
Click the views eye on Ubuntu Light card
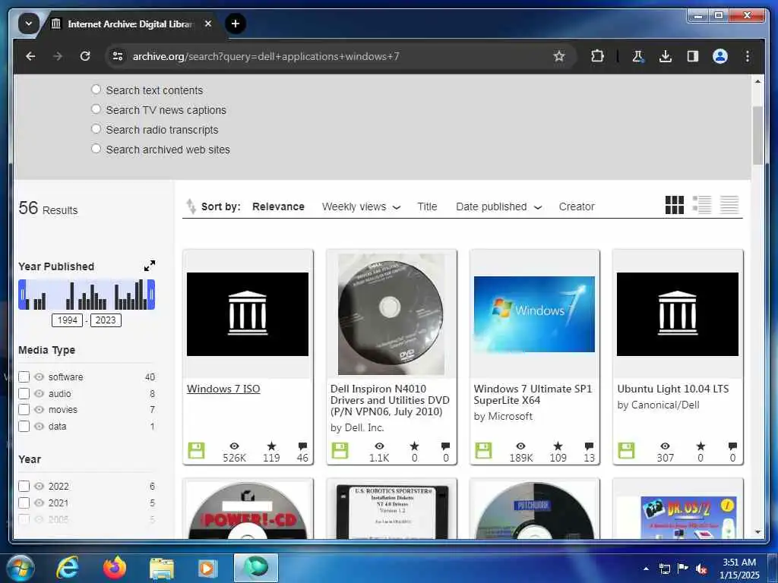(666, 446)
